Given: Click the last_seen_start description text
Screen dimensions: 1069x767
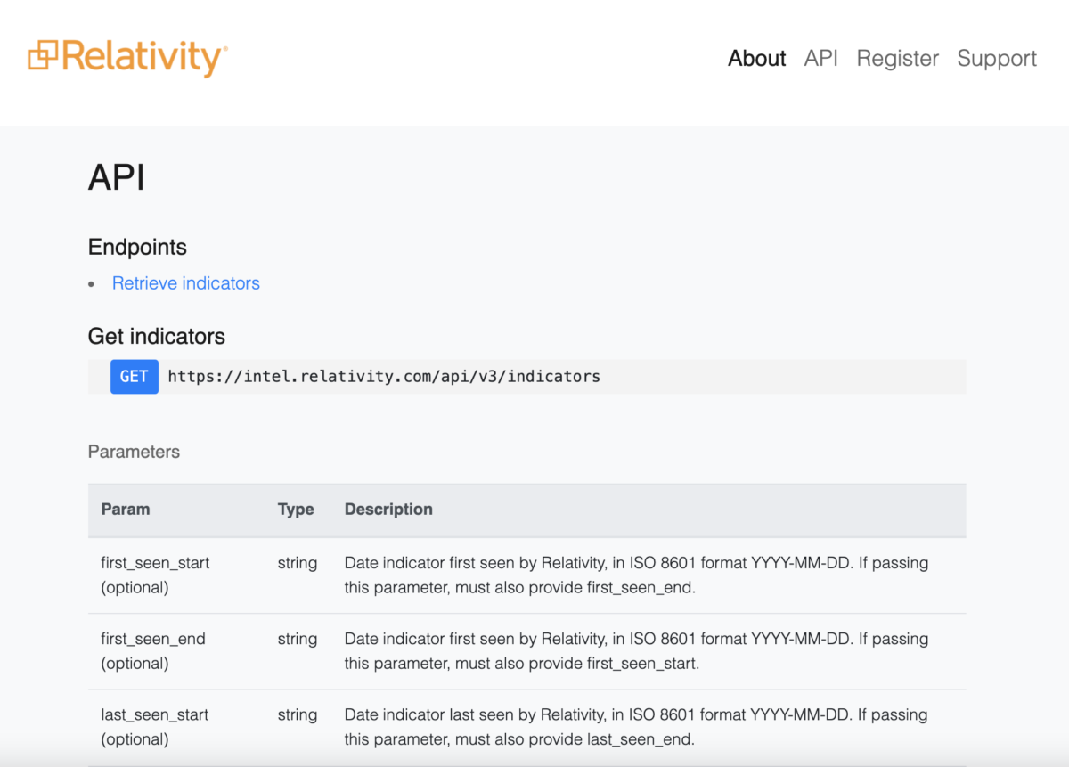Looking at the screenshot, I should (x=636, y=727).
